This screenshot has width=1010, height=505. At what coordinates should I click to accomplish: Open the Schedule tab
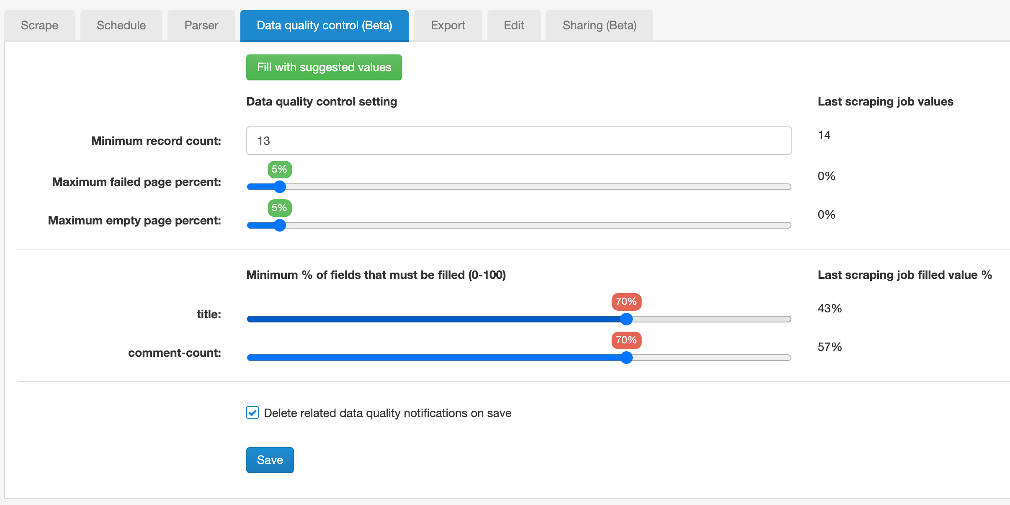121,25
